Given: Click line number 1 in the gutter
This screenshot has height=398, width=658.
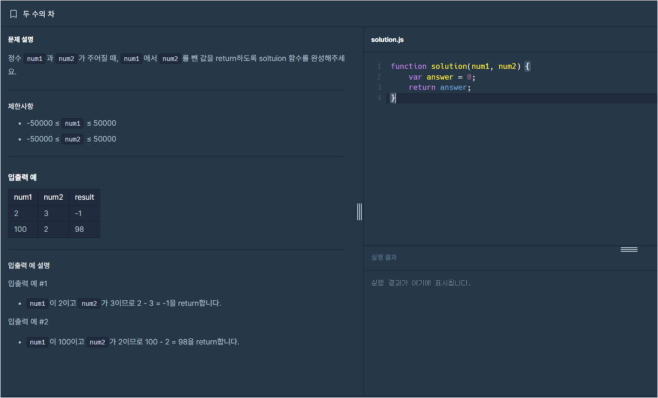Looking at the screenshot, I should 379,66.
